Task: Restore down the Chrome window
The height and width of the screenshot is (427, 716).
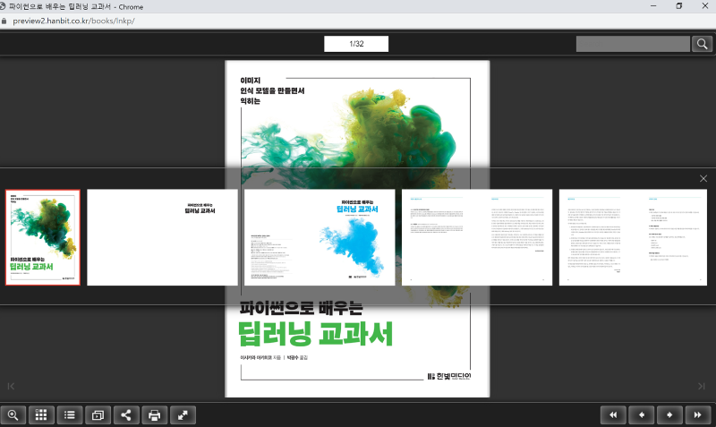Action: click(x=679, y=6)
